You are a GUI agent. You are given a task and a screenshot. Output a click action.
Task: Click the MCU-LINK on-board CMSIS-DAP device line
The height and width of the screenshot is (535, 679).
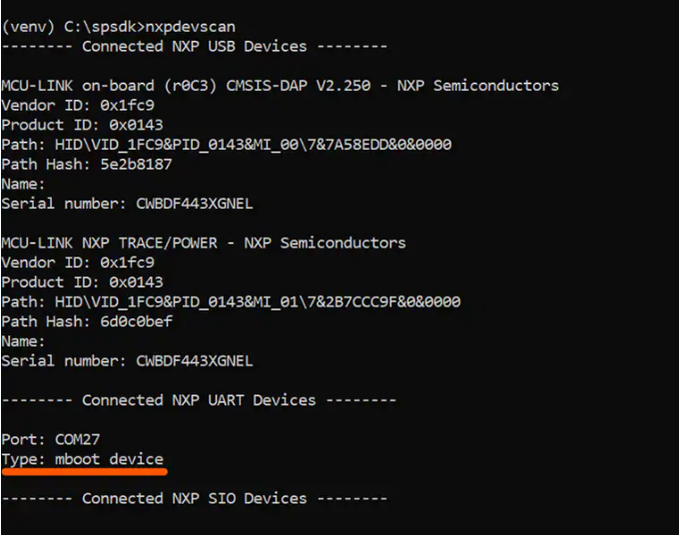coord(280,86)
